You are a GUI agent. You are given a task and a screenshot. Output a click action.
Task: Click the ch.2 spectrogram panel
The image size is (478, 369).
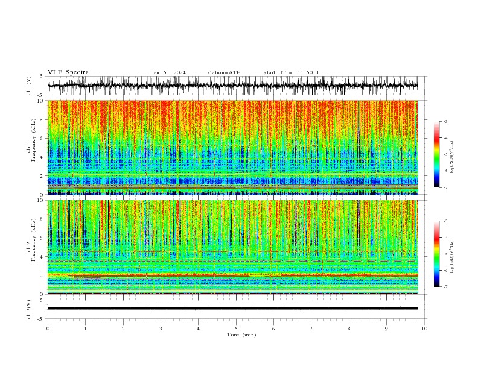coord(233,247)
